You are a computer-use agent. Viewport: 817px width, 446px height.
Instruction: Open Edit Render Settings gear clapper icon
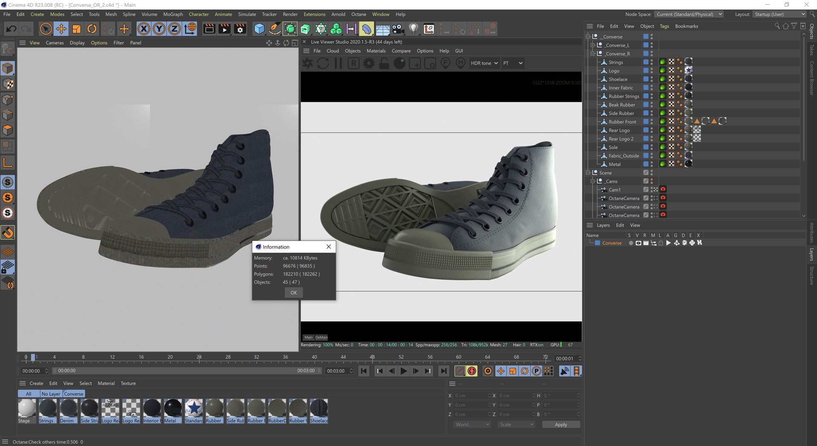(x=240, y=29)
